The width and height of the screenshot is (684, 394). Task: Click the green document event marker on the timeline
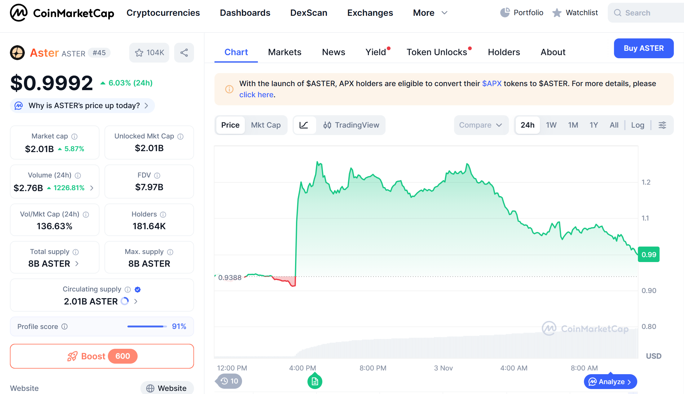[315, 381]
